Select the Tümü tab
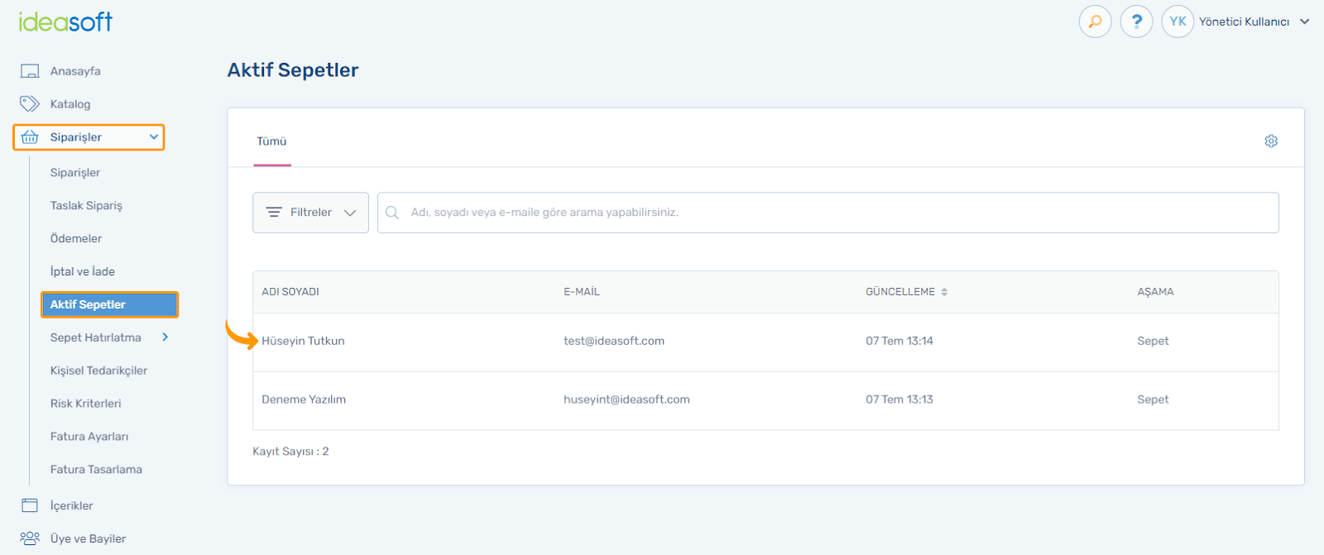 [x=271, y=141]
